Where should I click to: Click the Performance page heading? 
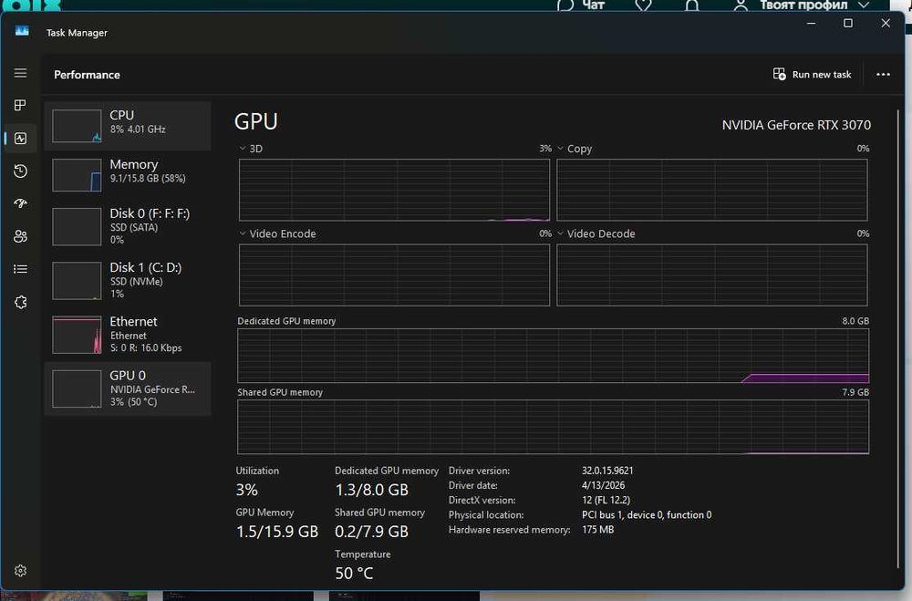(87, 75)
